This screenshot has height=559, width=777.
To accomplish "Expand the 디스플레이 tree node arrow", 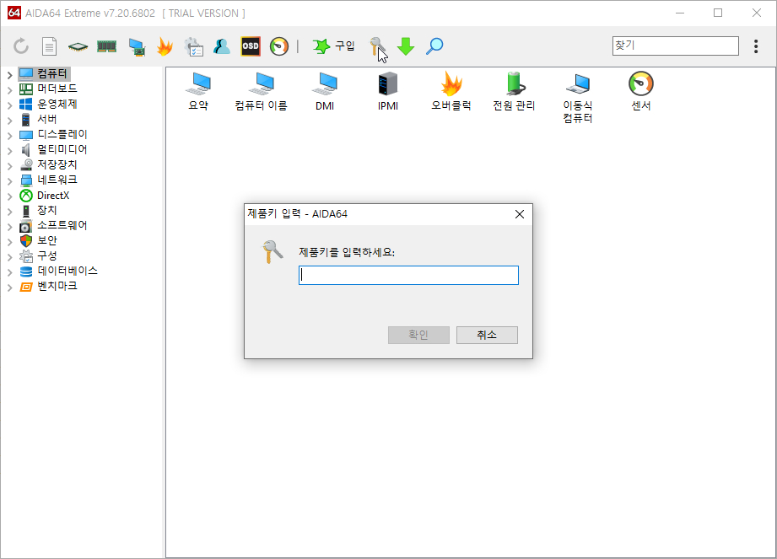I will (x=9, y=135).
